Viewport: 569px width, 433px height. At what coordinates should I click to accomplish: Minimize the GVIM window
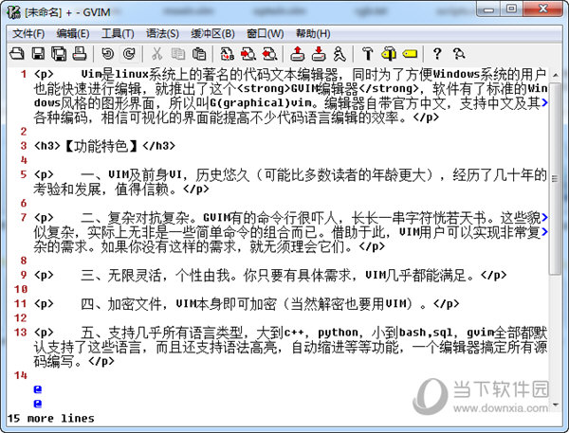488,9
